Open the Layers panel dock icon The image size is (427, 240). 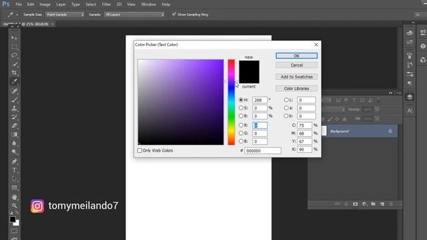pyautogui.click(x=410, y=97)
